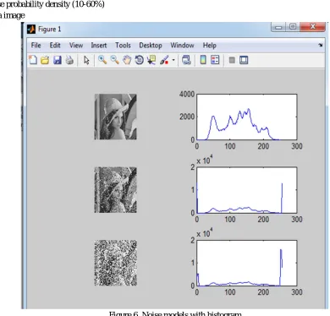
Task: Insert a Legend via toolbar icon
Action: (x=215, y=60)
